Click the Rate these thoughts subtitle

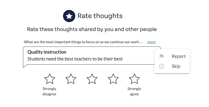[x=92, y=29]
